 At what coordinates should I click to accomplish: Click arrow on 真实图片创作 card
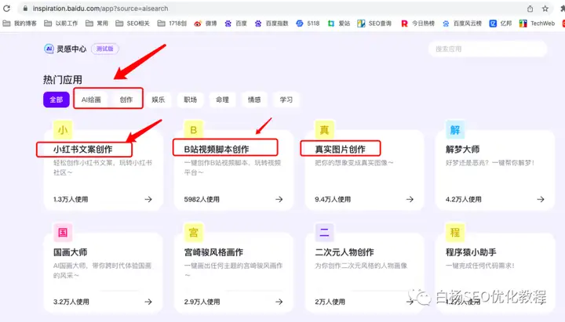click(410, 199)
